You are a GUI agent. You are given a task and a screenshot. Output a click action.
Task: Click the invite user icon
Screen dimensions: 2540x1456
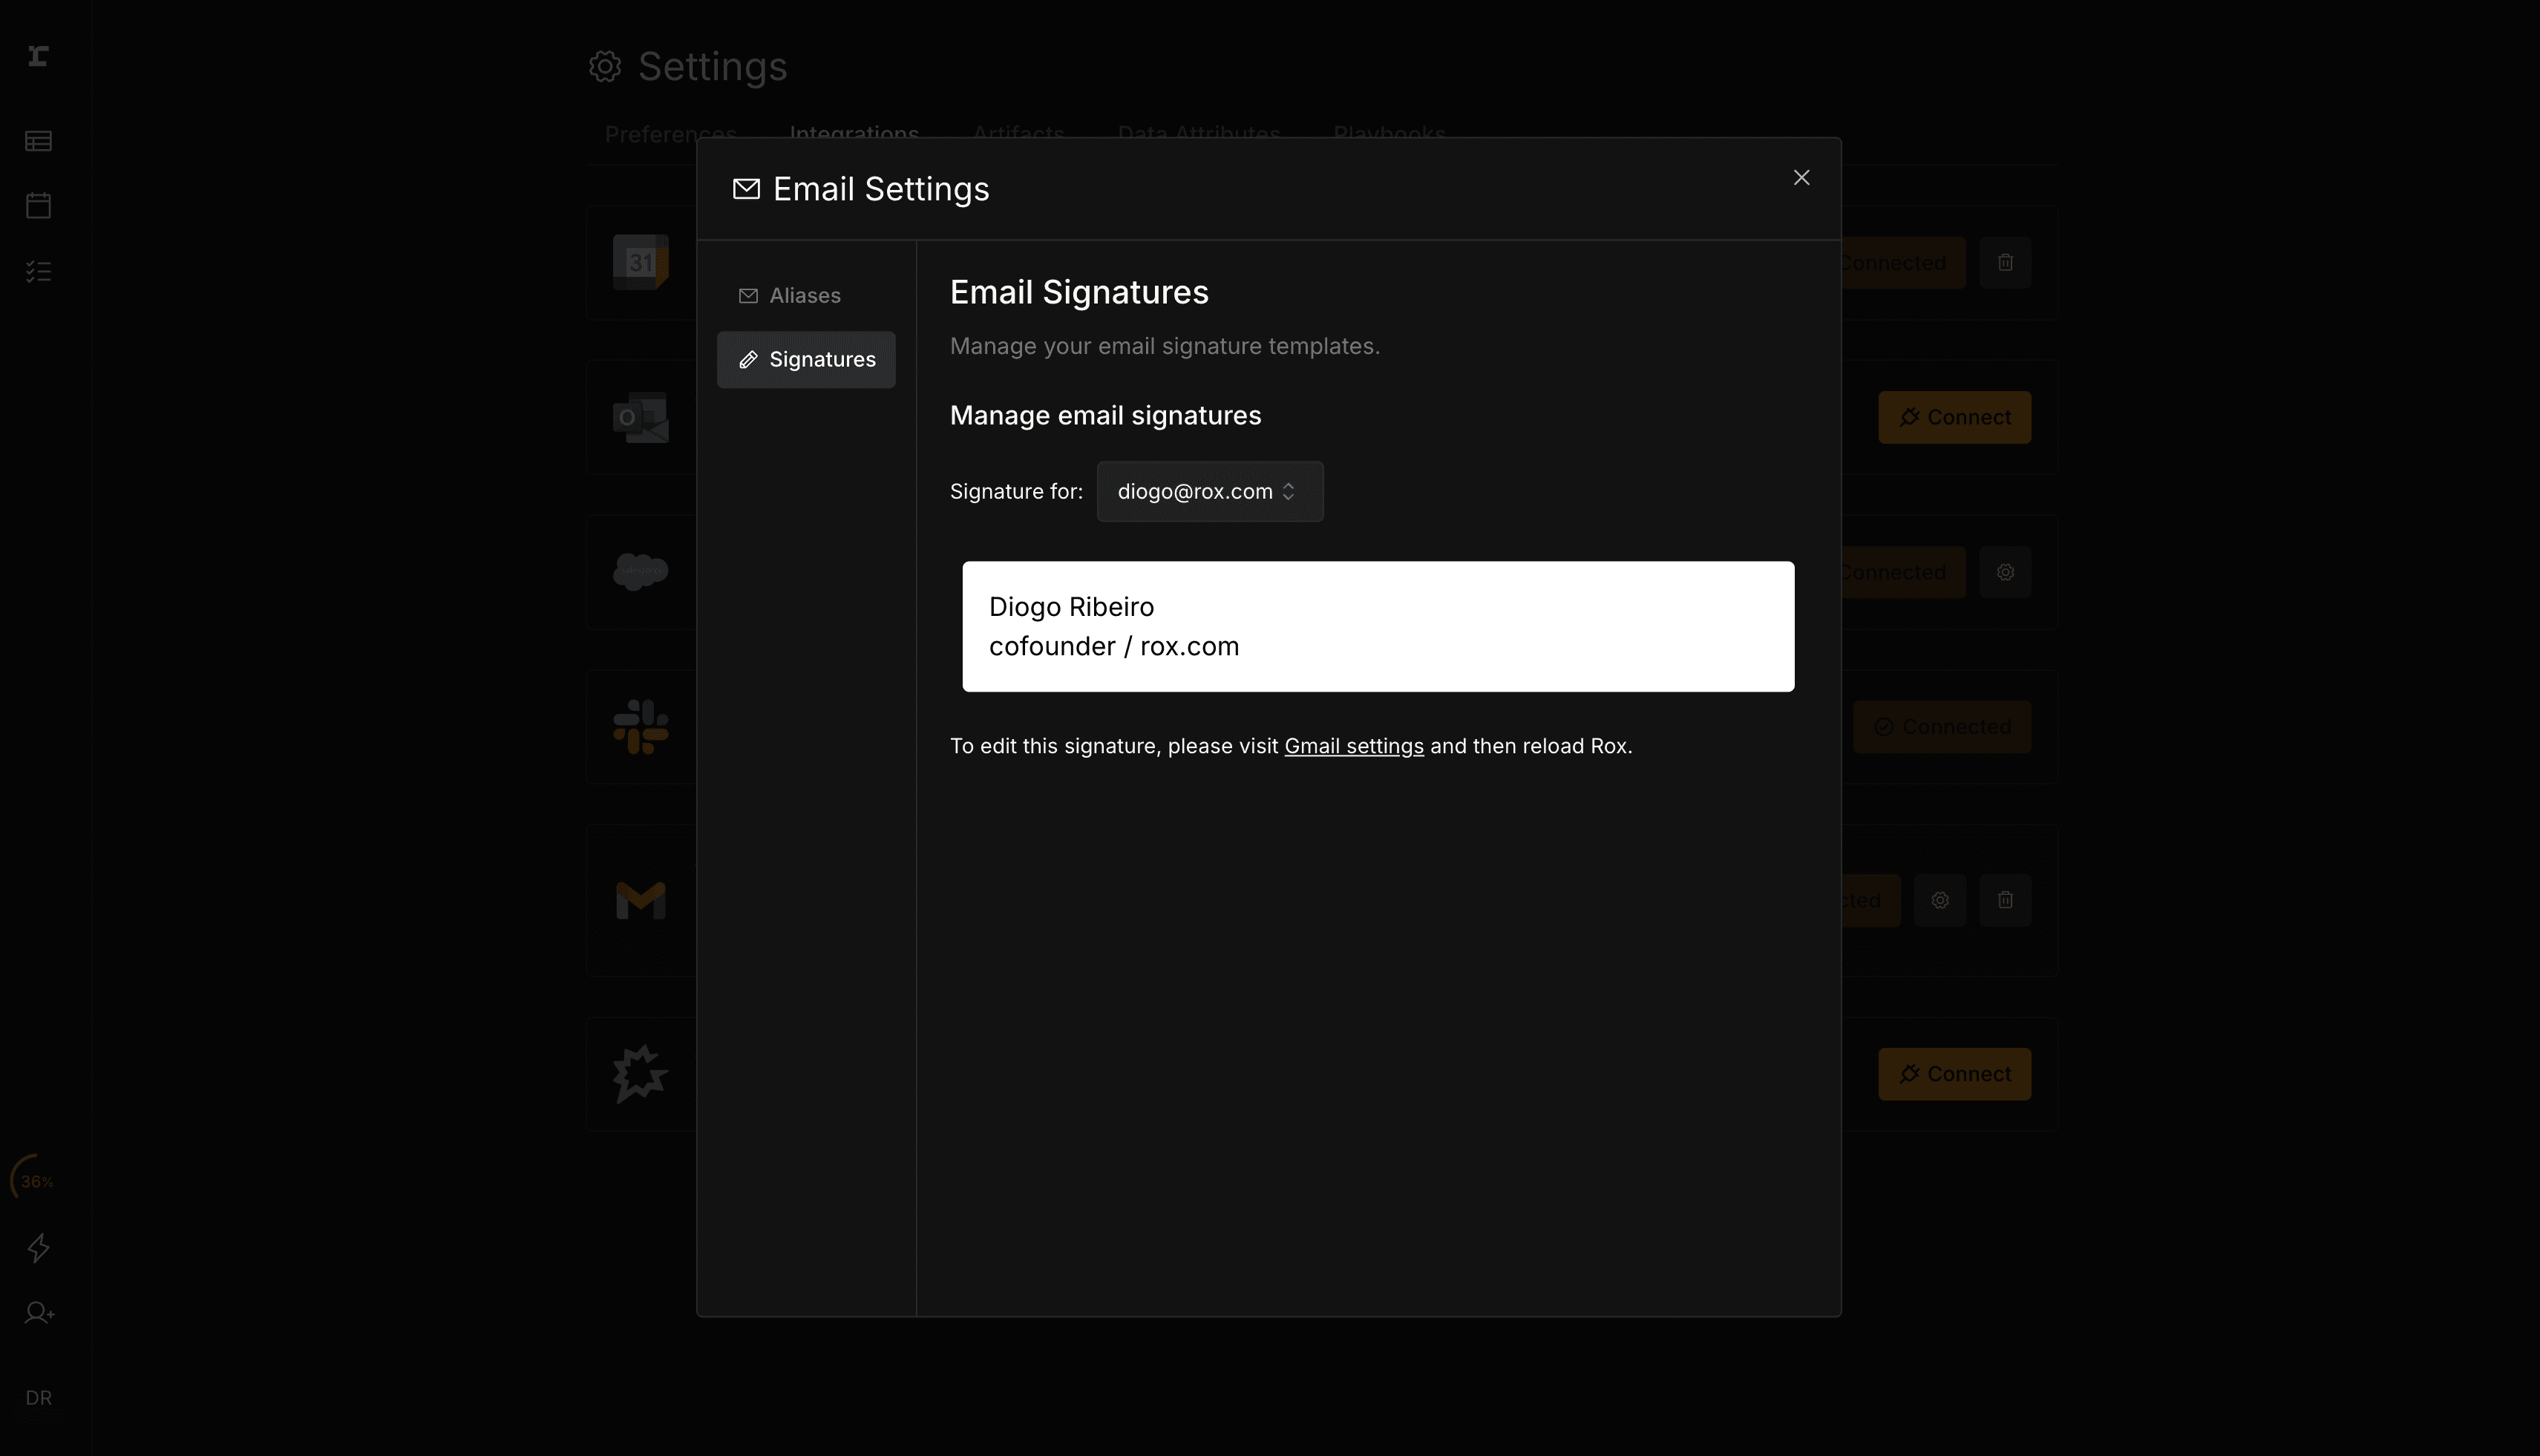(38, 1312)
